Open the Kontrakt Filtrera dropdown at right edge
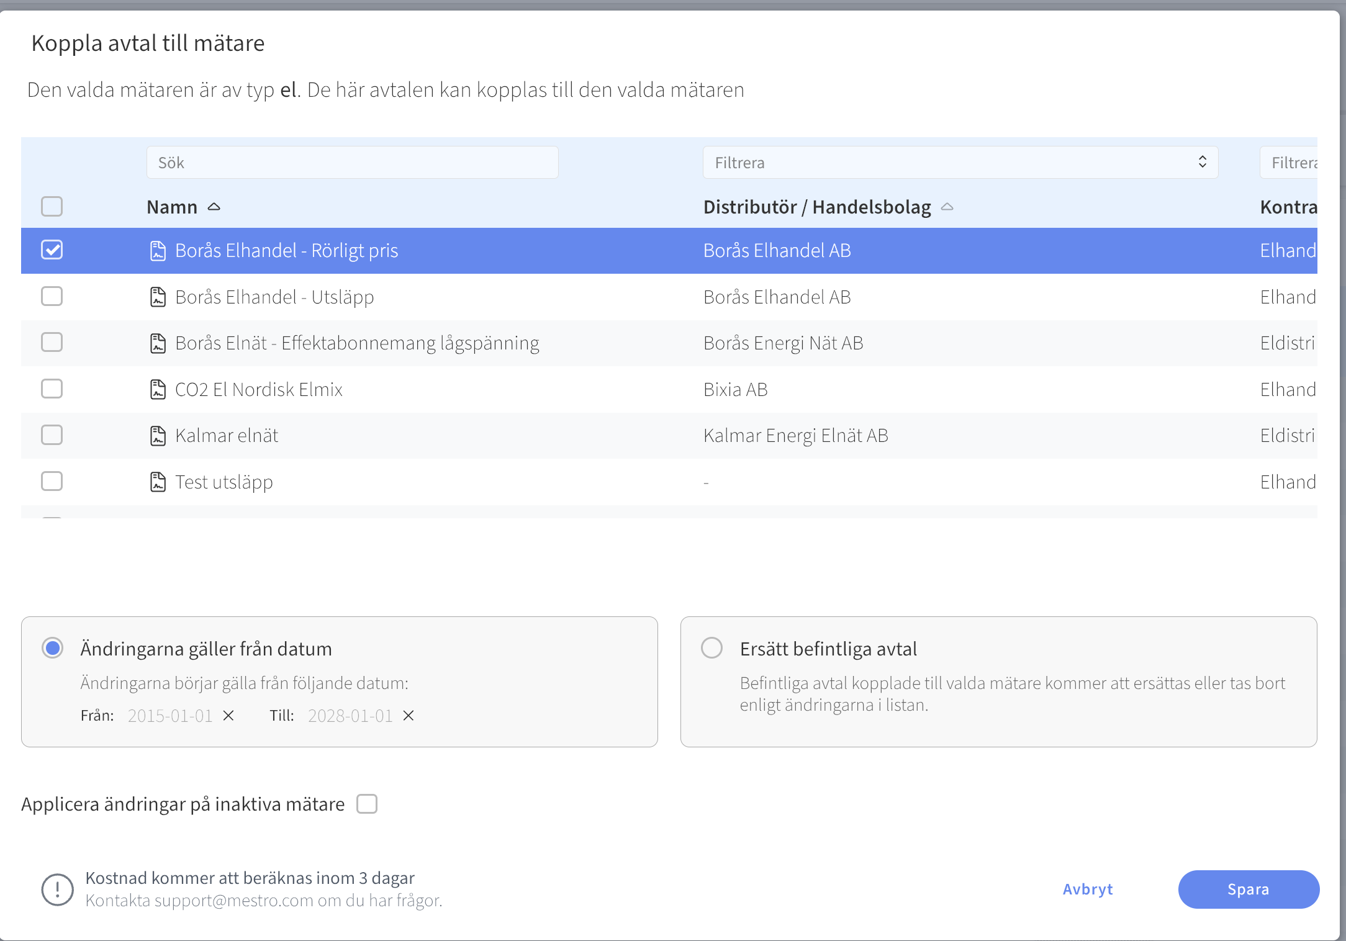1346x941 pixels. [x=1289, y=163]
